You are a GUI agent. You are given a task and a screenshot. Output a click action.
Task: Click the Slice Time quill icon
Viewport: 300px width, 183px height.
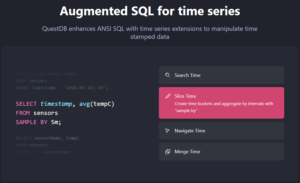coord(168,96)
